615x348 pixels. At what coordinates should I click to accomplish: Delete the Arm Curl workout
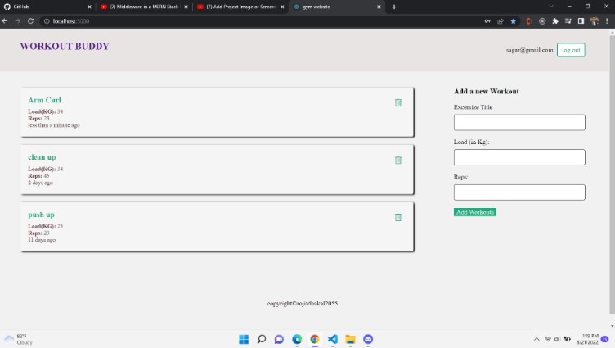pos(398,102)
